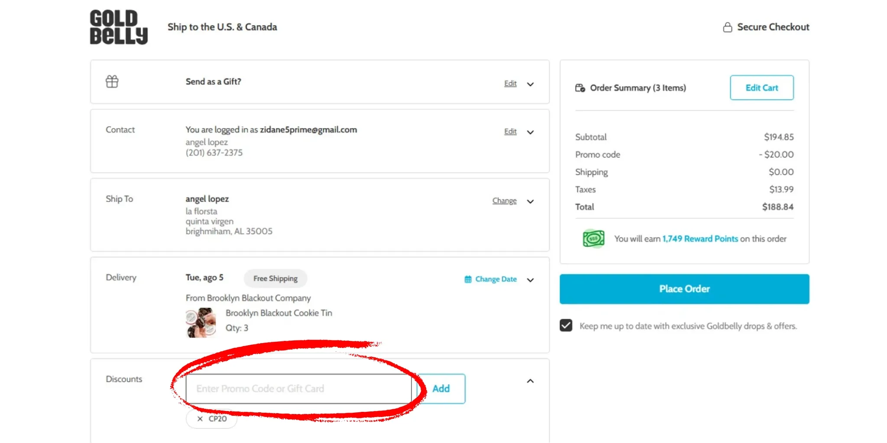This screenshot has height=443, width=887.
Task: Click Edit link for Send as a Gift
Action: click(x=510, y=83)
